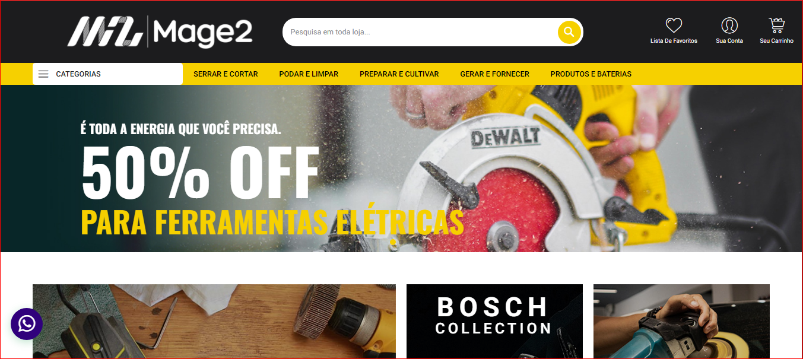Open the favorites heart icon
The image size is (803, 359).
(x=674, y=25)
